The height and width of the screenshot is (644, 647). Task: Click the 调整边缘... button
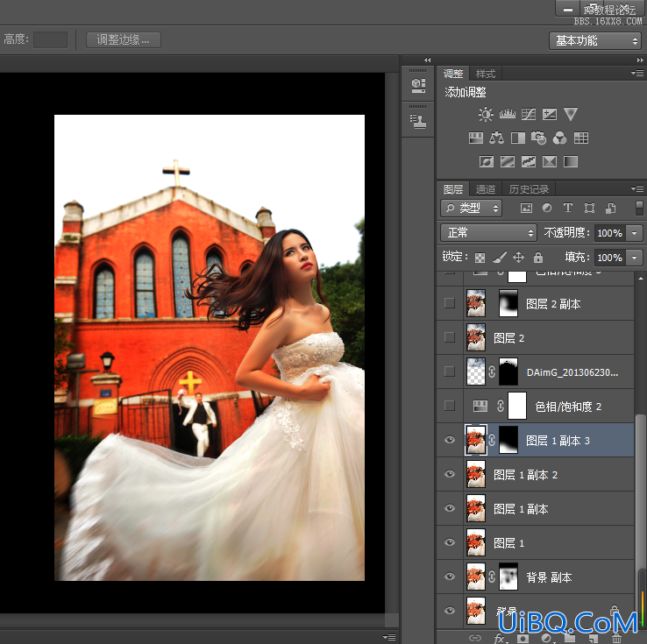(x=123, y=39)
